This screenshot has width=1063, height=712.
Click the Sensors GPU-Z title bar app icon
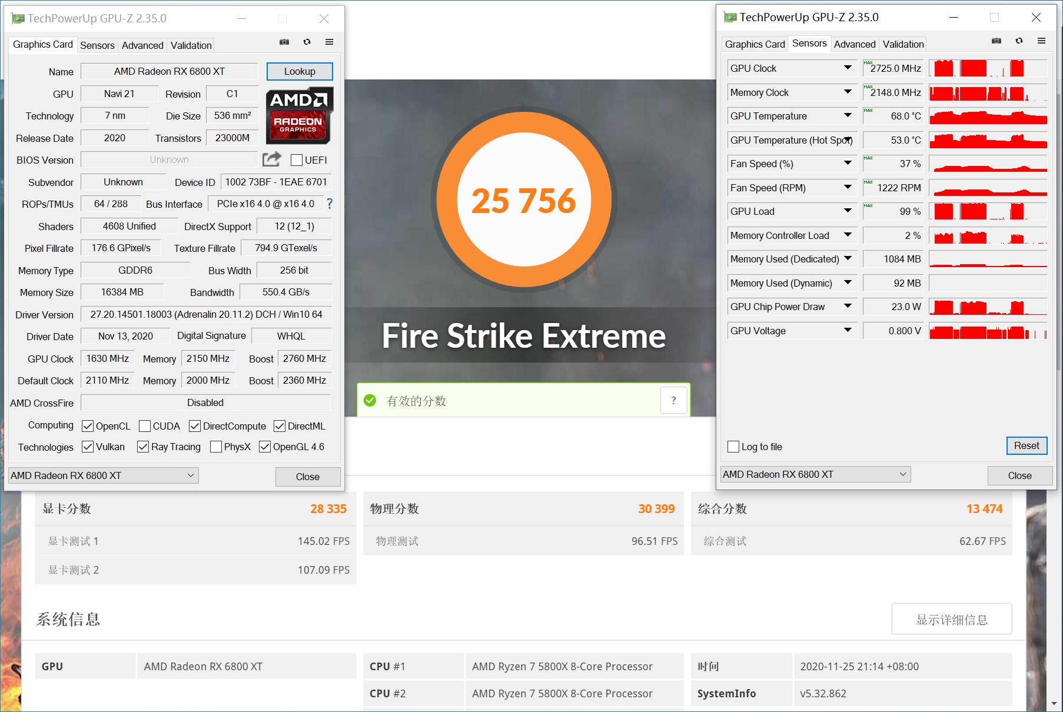pos(730,17)
